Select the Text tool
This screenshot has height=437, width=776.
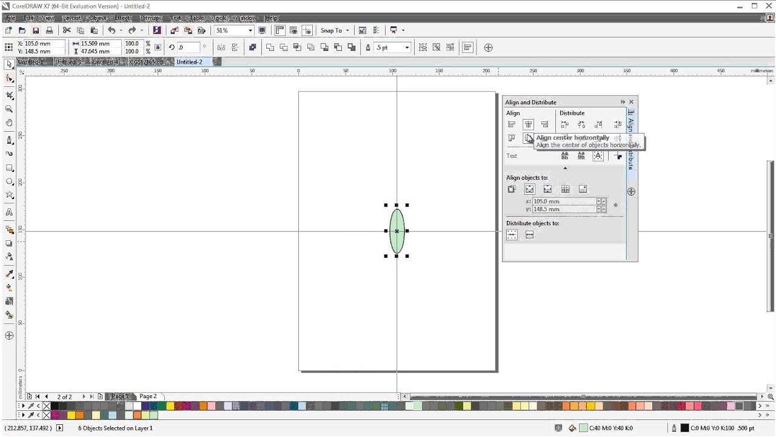[9, 212]
